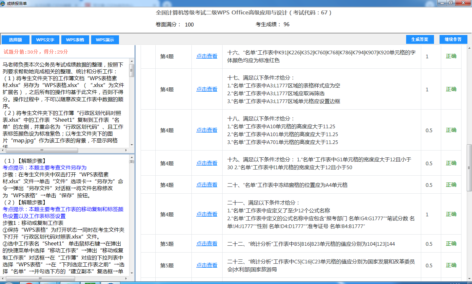
Task: Click score 1 in the 二十一 row
Action: click(427, 215)
